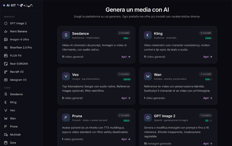The image size is (232, 146).
Task: Click the FLUX Fill icon in sidebar
Action: click(x=6, y=56)
